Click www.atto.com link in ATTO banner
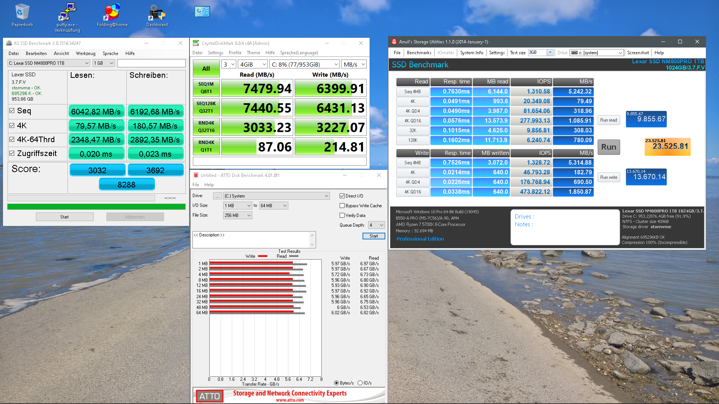 [290, 400]
